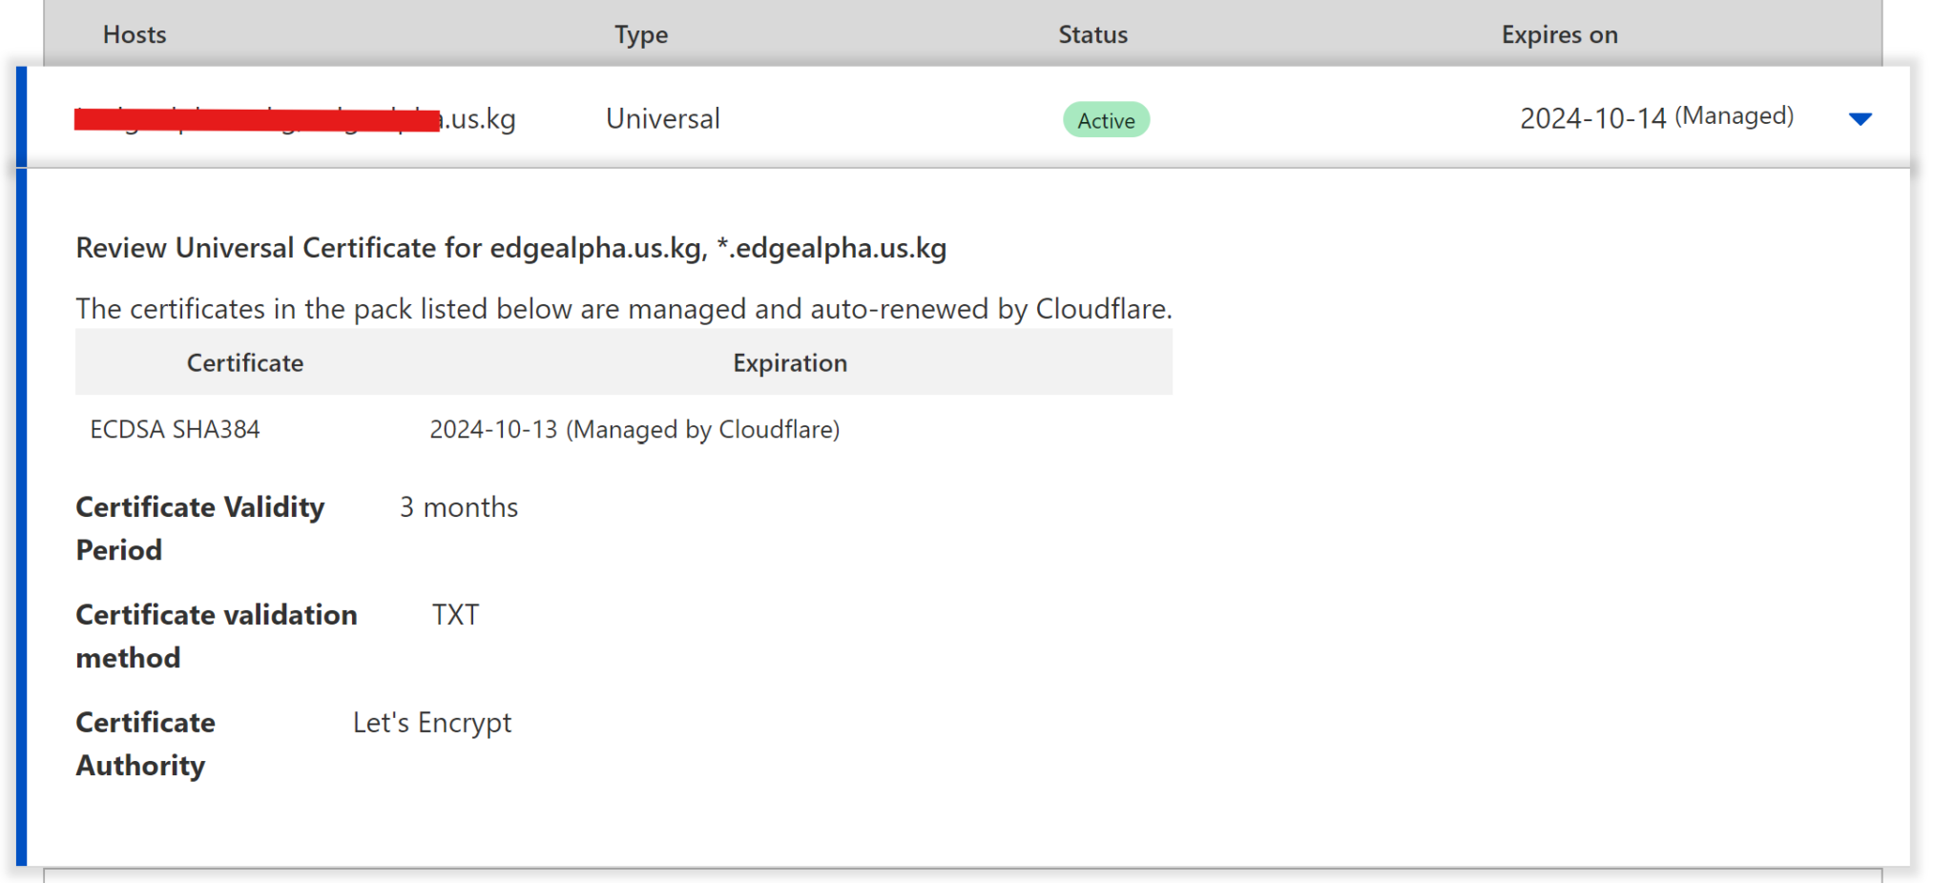
Task: Click the (Managed) label next to expiry
Action: click(x=1736, y=115)
